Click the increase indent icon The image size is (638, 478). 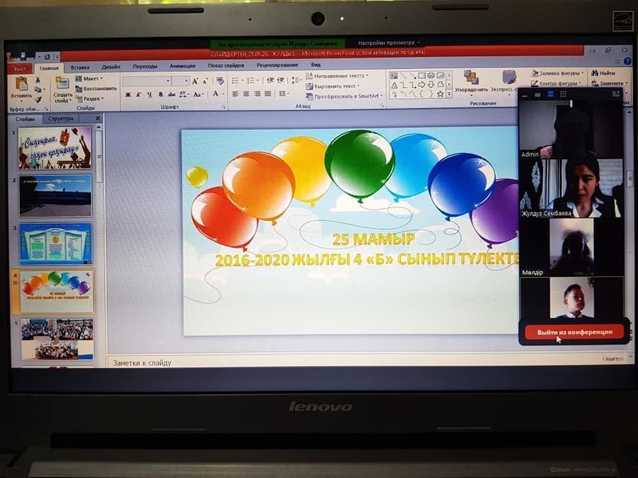[x=280, y=80]
